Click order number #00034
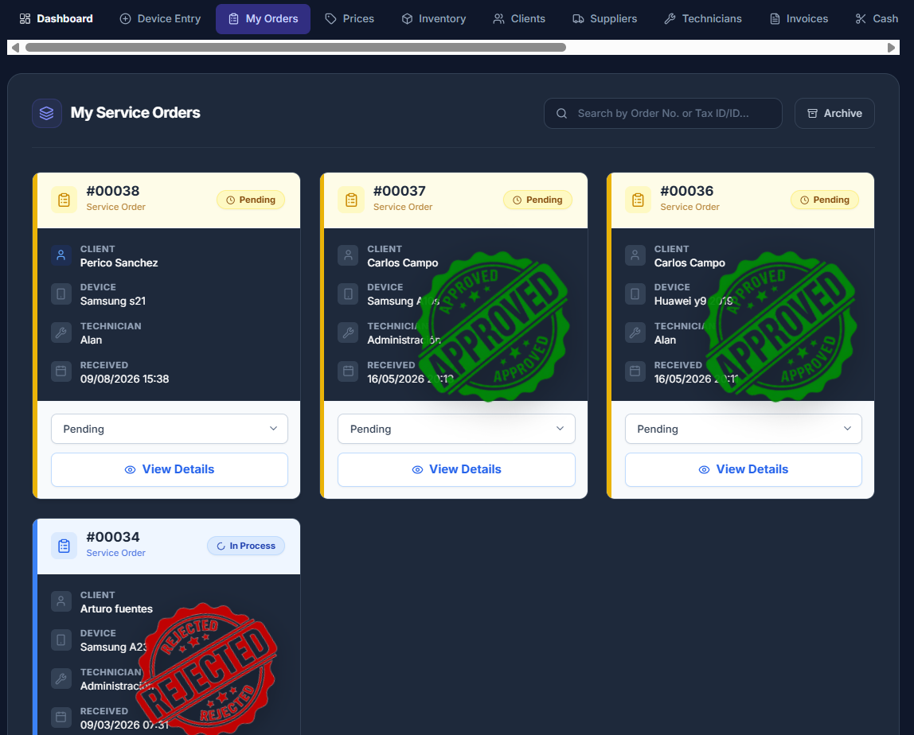The image size is (914, 735). coord(113,537)
